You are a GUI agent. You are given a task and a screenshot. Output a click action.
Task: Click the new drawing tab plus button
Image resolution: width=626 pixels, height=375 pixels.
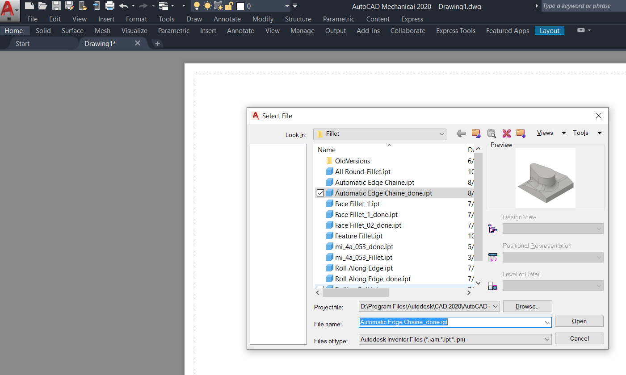(157, 43)
